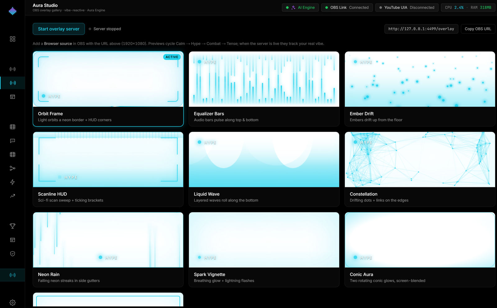497x308 pixels.
Task: Click the Equalizer Bars title text
Action: click(209, 114)
